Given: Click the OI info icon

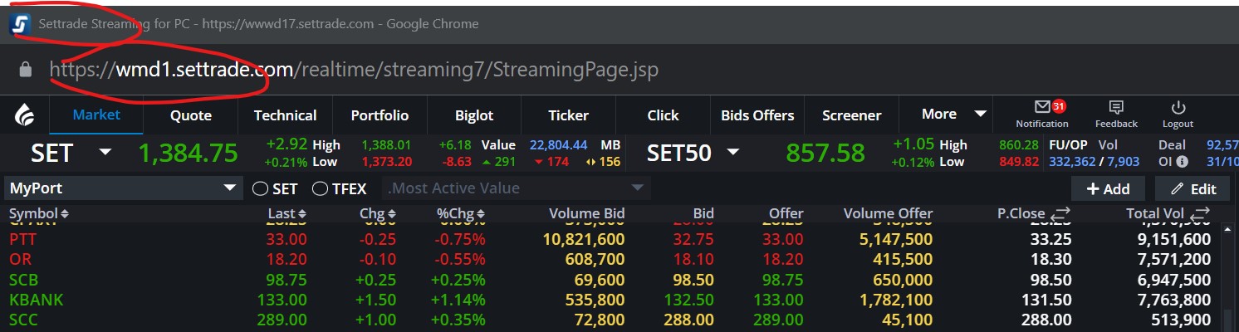Looking at the screenshot, I should tap(1182, 162).
